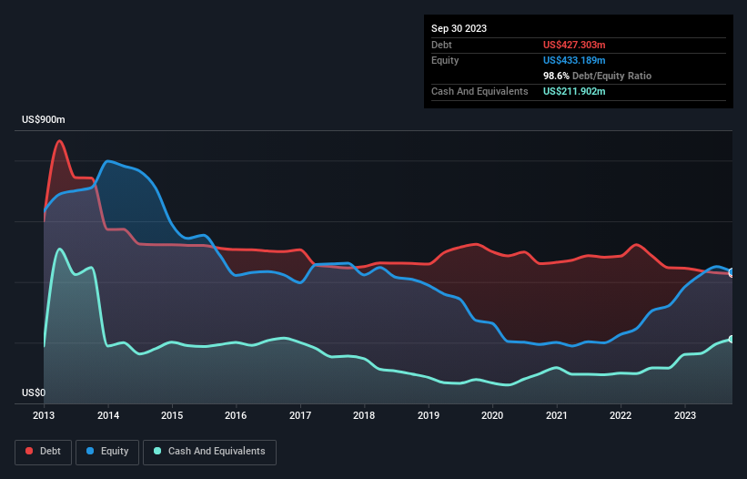This screenshot has width=747, height=479.
Task: Click the red debt line peak in 2013
Action: (x=60, y=141)
